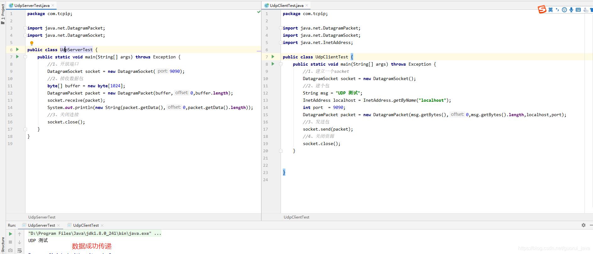Collapse the import block in UdpClientTest
This screenshot has width=593, height=254.
click(281, 28)
